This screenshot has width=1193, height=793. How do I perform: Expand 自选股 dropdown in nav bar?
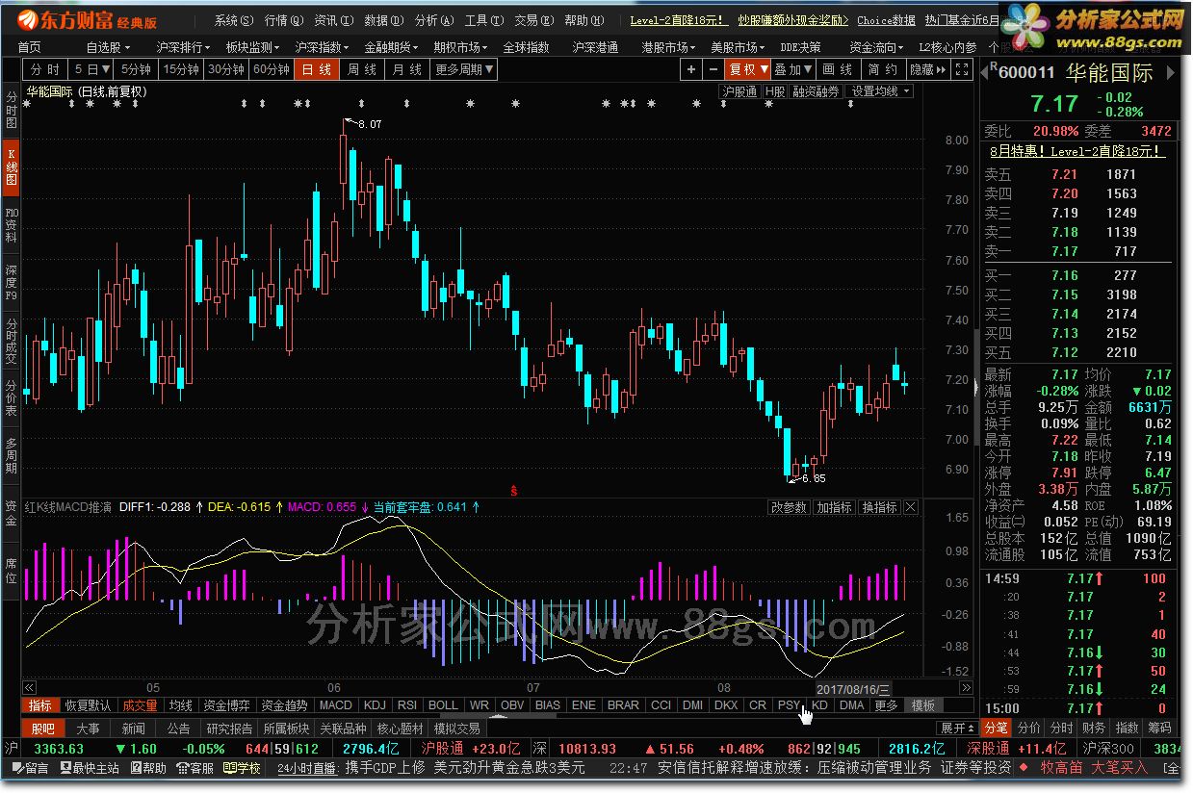tap(108, 46)
